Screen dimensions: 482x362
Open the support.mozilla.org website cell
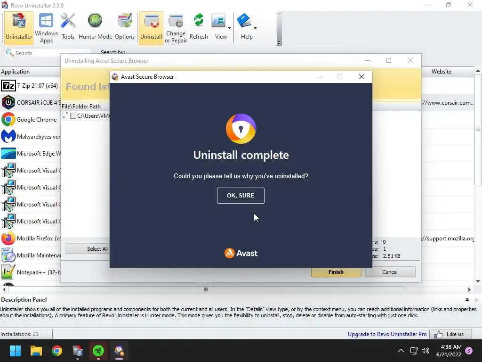[448, 238]
